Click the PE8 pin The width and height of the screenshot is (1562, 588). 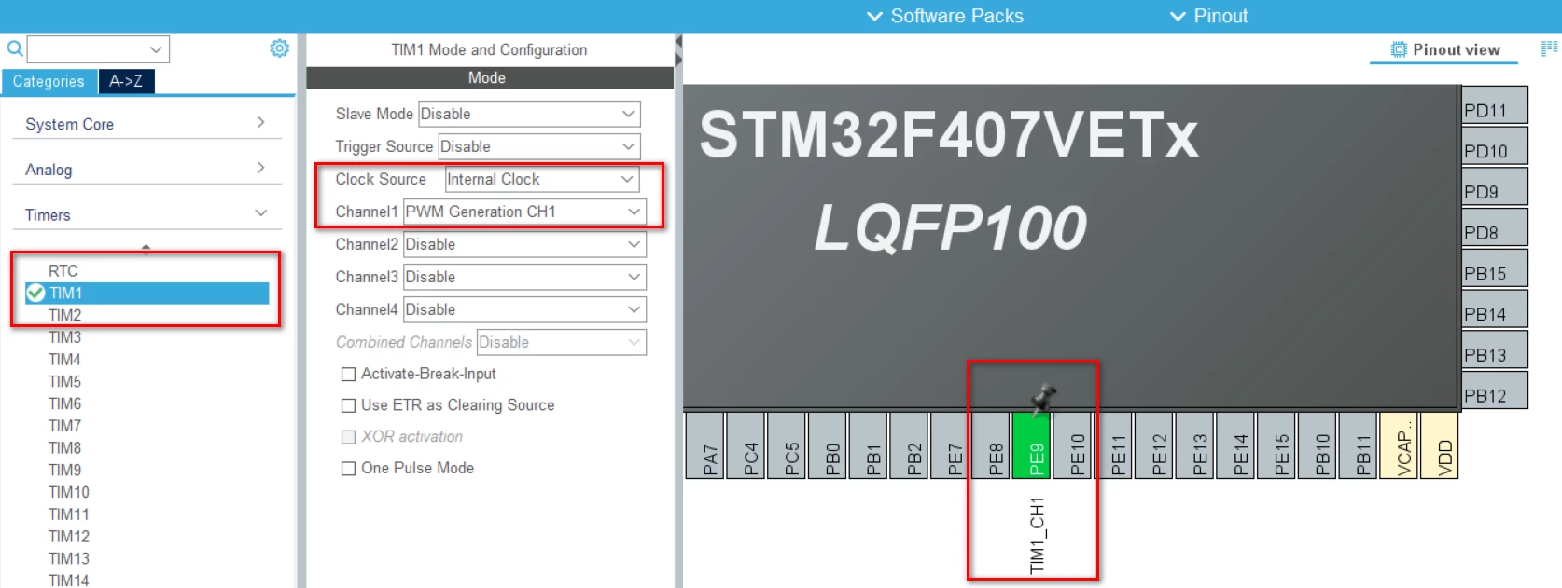click(991, 445)
